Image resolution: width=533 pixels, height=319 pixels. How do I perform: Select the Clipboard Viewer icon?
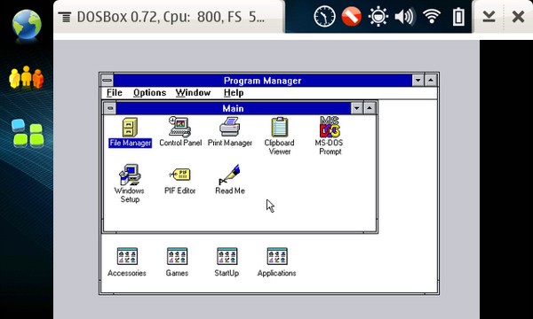[x=280, y=127]
